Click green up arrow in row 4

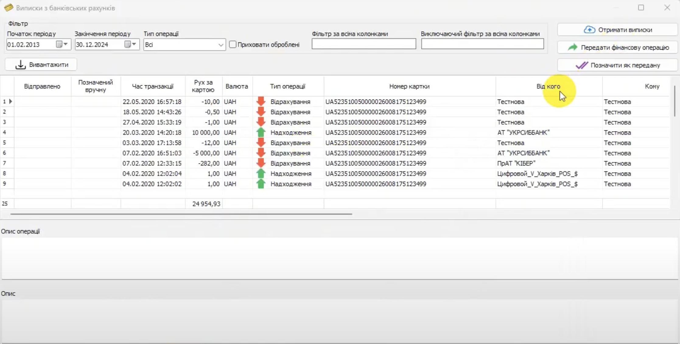coord(261,132)
